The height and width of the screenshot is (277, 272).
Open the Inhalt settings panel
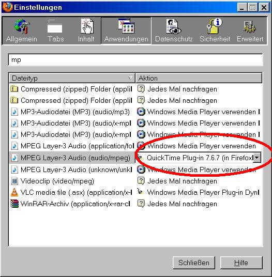tap(86, 30)
